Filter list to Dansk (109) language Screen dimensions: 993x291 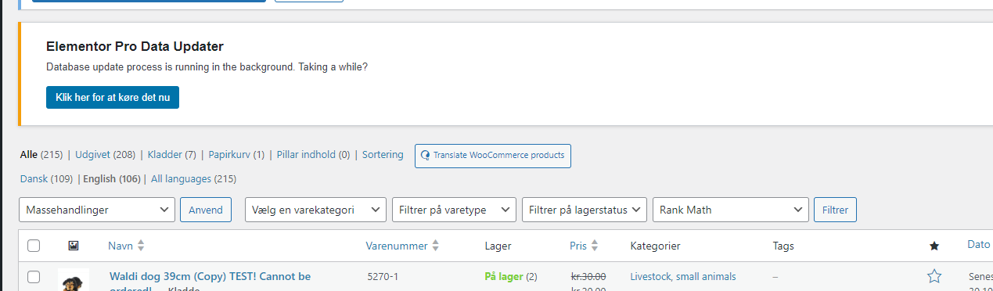[x=46, y=179]
